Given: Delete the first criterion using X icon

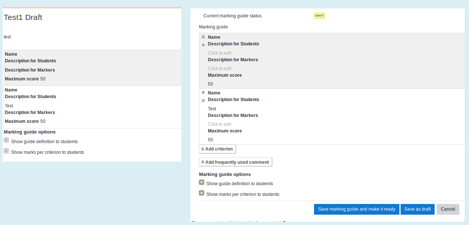Looking at the screenshot, I should coord(203,37).
